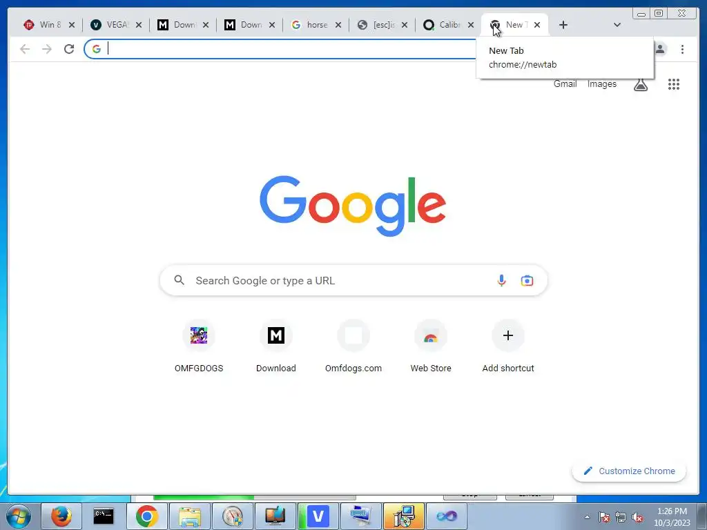Open the Web Store shortcut

431,346
